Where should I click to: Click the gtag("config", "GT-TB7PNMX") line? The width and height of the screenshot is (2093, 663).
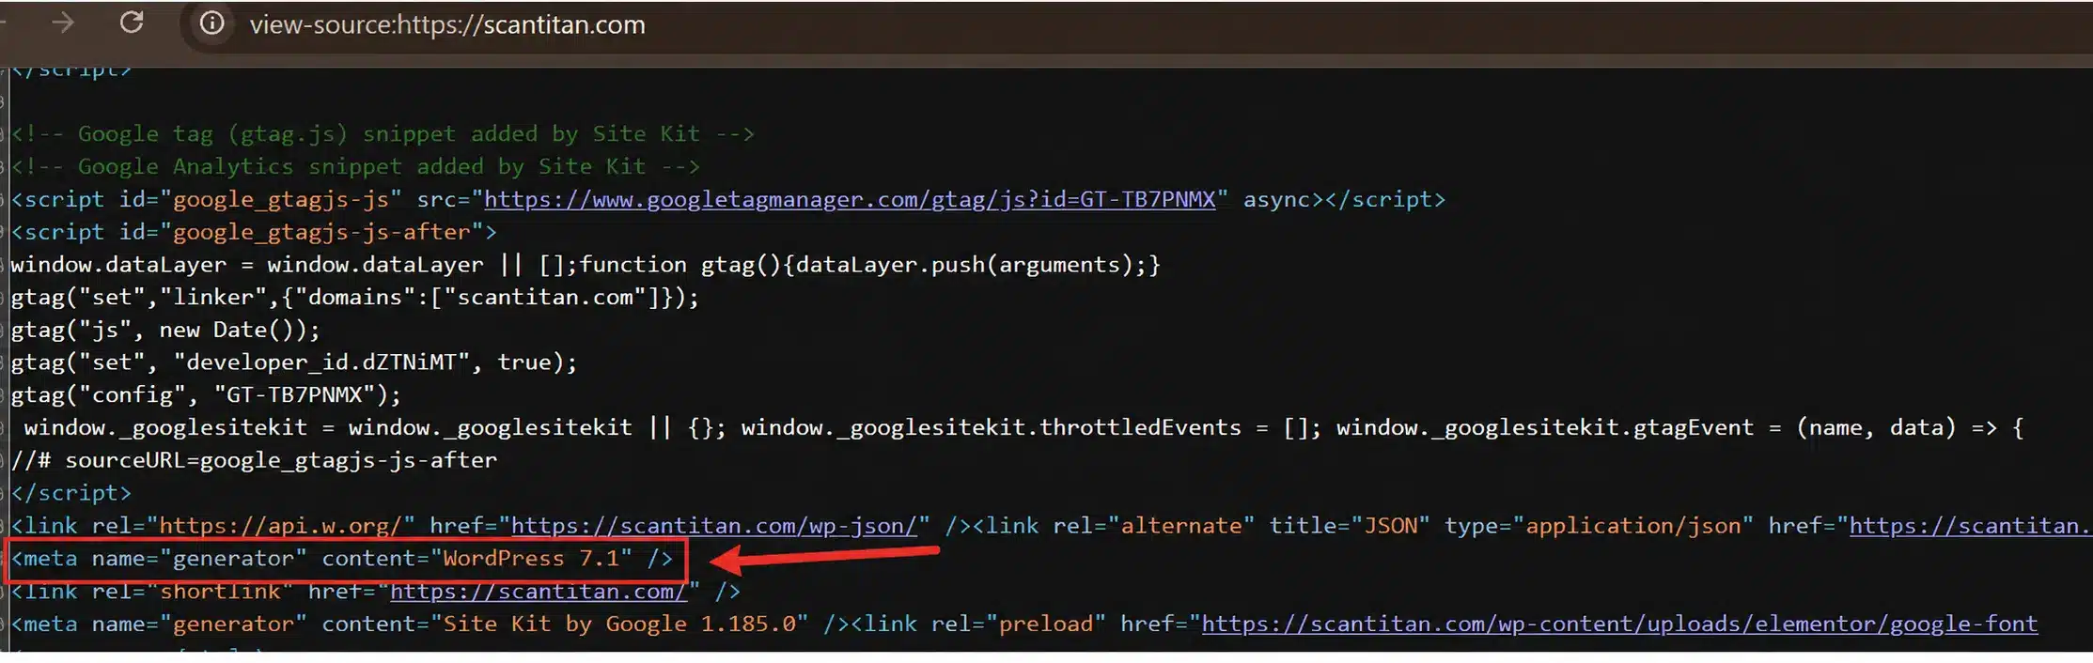[x=206, y=394]
